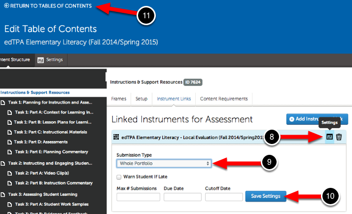Open Task 2: Part A: Video Clip(s)
The height and width of the screenshot is (214, 352).
tap(42, 173)
